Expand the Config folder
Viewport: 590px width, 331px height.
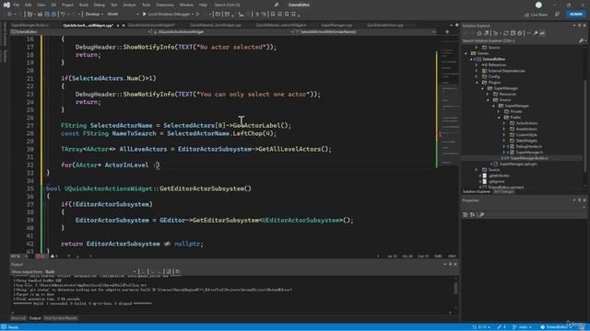point(477,76)
